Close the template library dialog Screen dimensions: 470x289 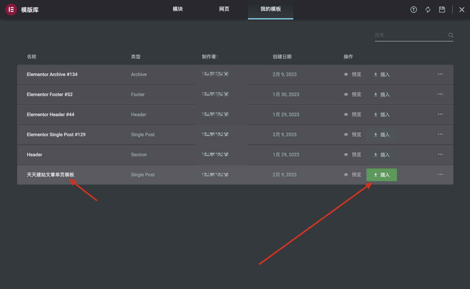click(462, 9)
